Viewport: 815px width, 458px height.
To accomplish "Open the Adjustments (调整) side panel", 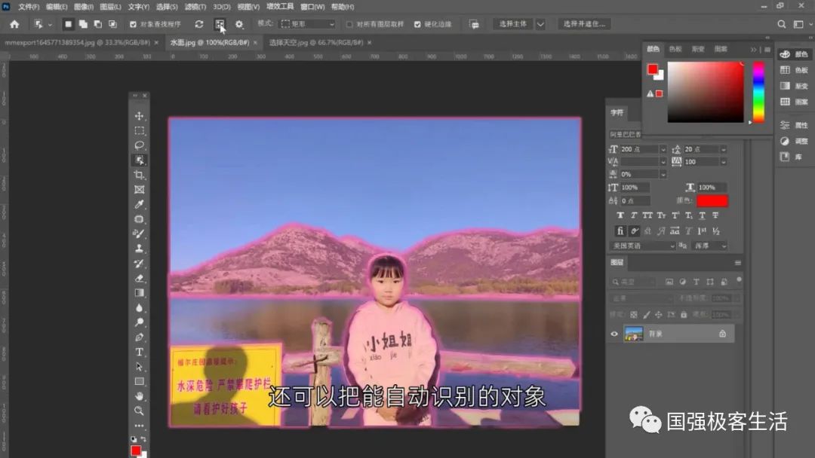I will pyautogui.click(x=795, y=141).
